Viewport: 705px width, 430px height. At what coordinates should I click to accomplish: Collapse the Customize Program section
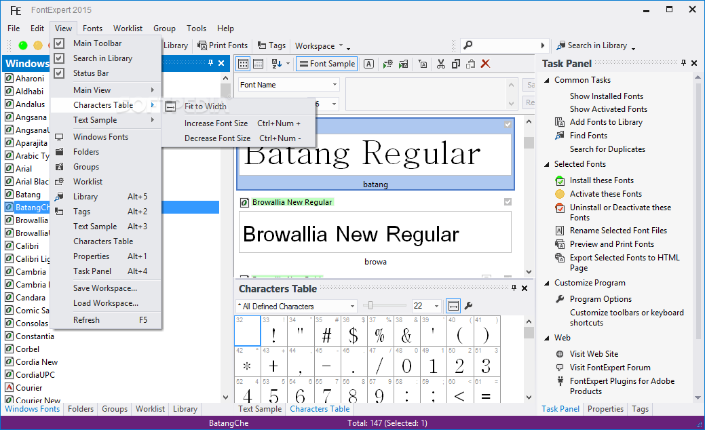pos(547,283)
